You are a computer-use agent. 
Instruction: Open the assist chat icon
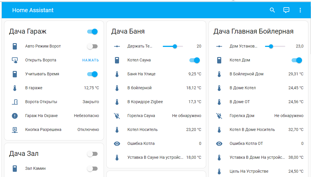[286, 10]
